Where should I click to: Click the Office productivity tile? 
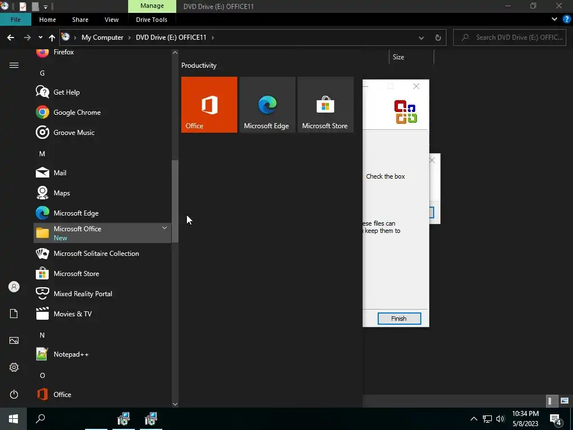[209, 105]
